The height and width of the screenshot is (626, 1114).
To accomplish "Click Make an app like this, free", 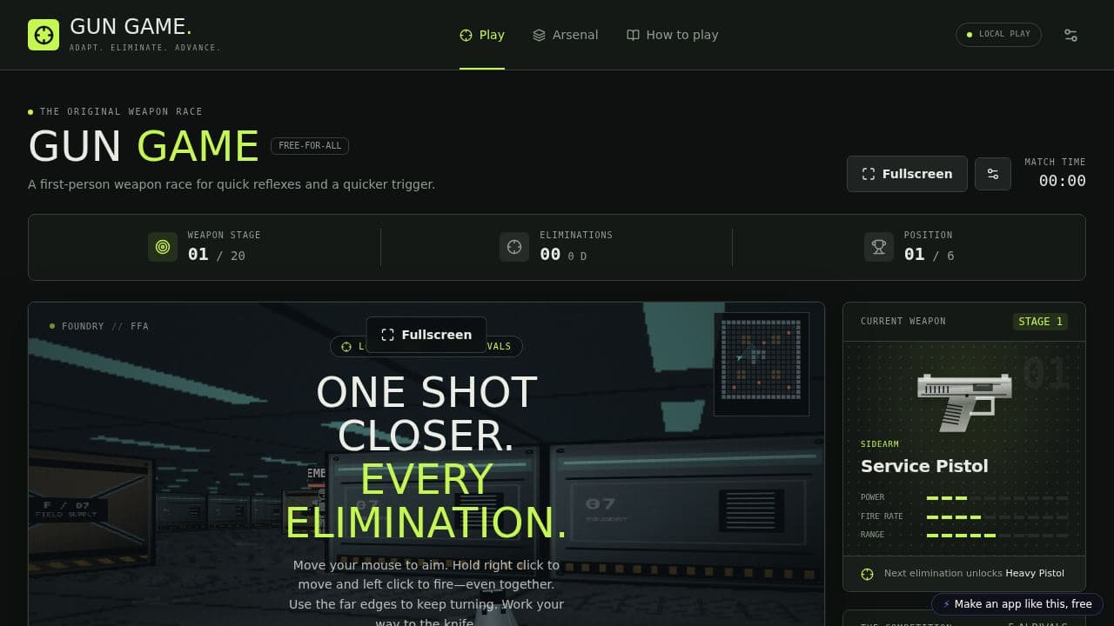I will tap(1017, 604).
